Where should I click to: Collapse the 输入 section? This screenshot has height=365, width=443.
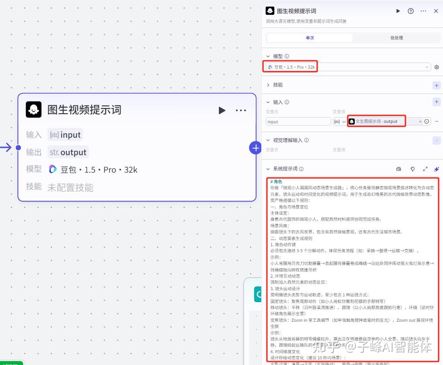(x=268, y=102)
